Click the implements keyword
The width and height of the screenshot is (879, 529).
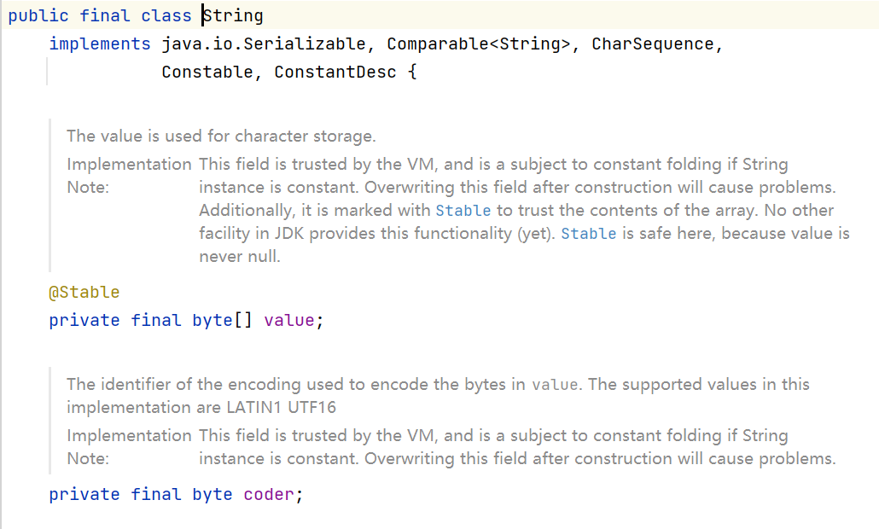coord(100,44)
